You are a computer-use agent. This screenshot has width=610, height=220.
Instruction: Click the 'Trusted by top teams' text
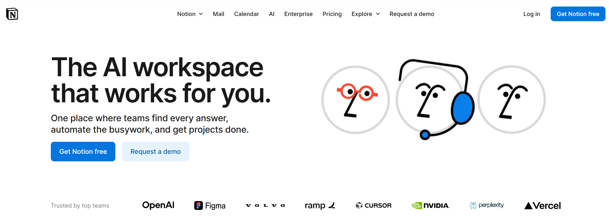(x=80, y=206)
